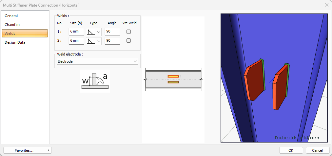Click the 'Size (a)' column header
Screen dimensions: 332x156
[76, 23]
